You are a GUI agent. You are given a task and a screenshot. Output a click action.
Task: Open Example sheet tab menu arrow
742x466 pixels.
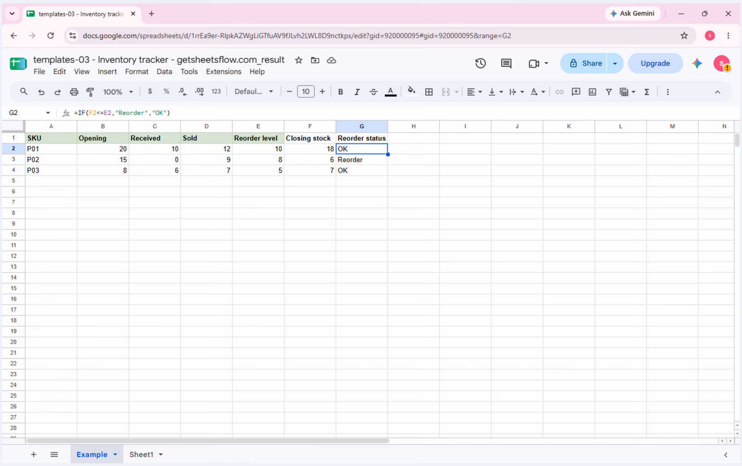115,454
